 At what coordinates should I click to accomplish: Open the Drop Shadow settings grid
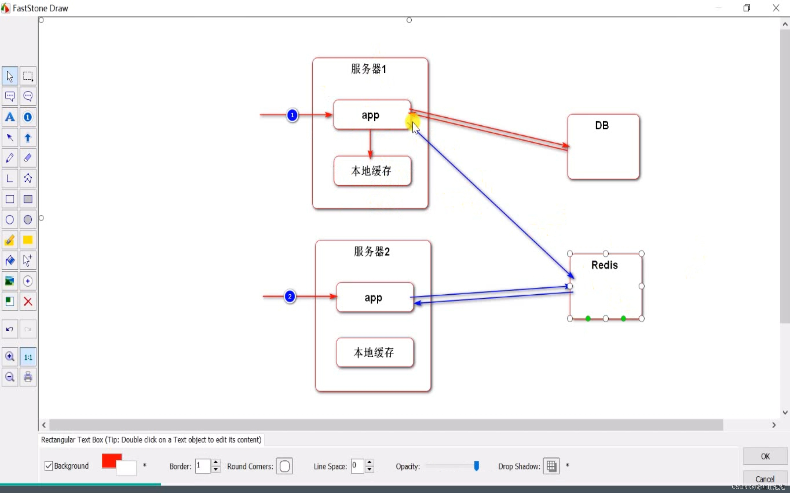[551, 466]
